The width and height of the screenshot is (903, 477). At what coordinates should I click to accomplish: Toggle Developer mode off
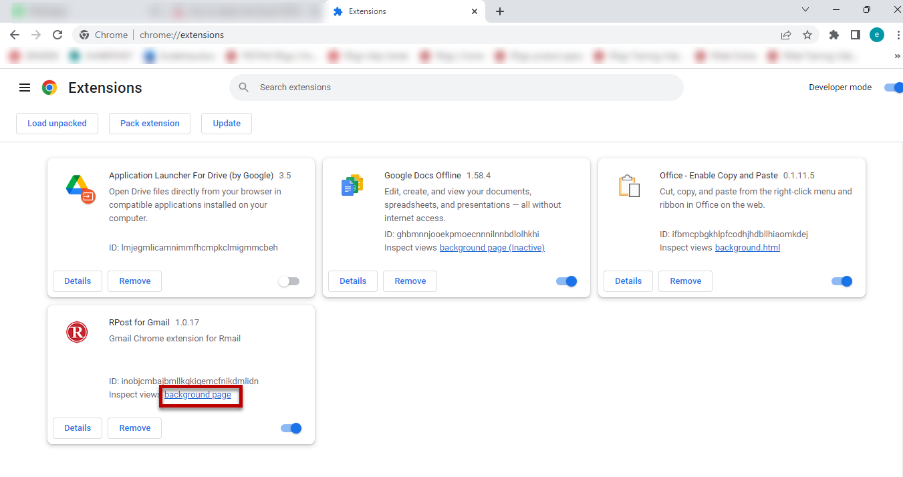(893, 88)
